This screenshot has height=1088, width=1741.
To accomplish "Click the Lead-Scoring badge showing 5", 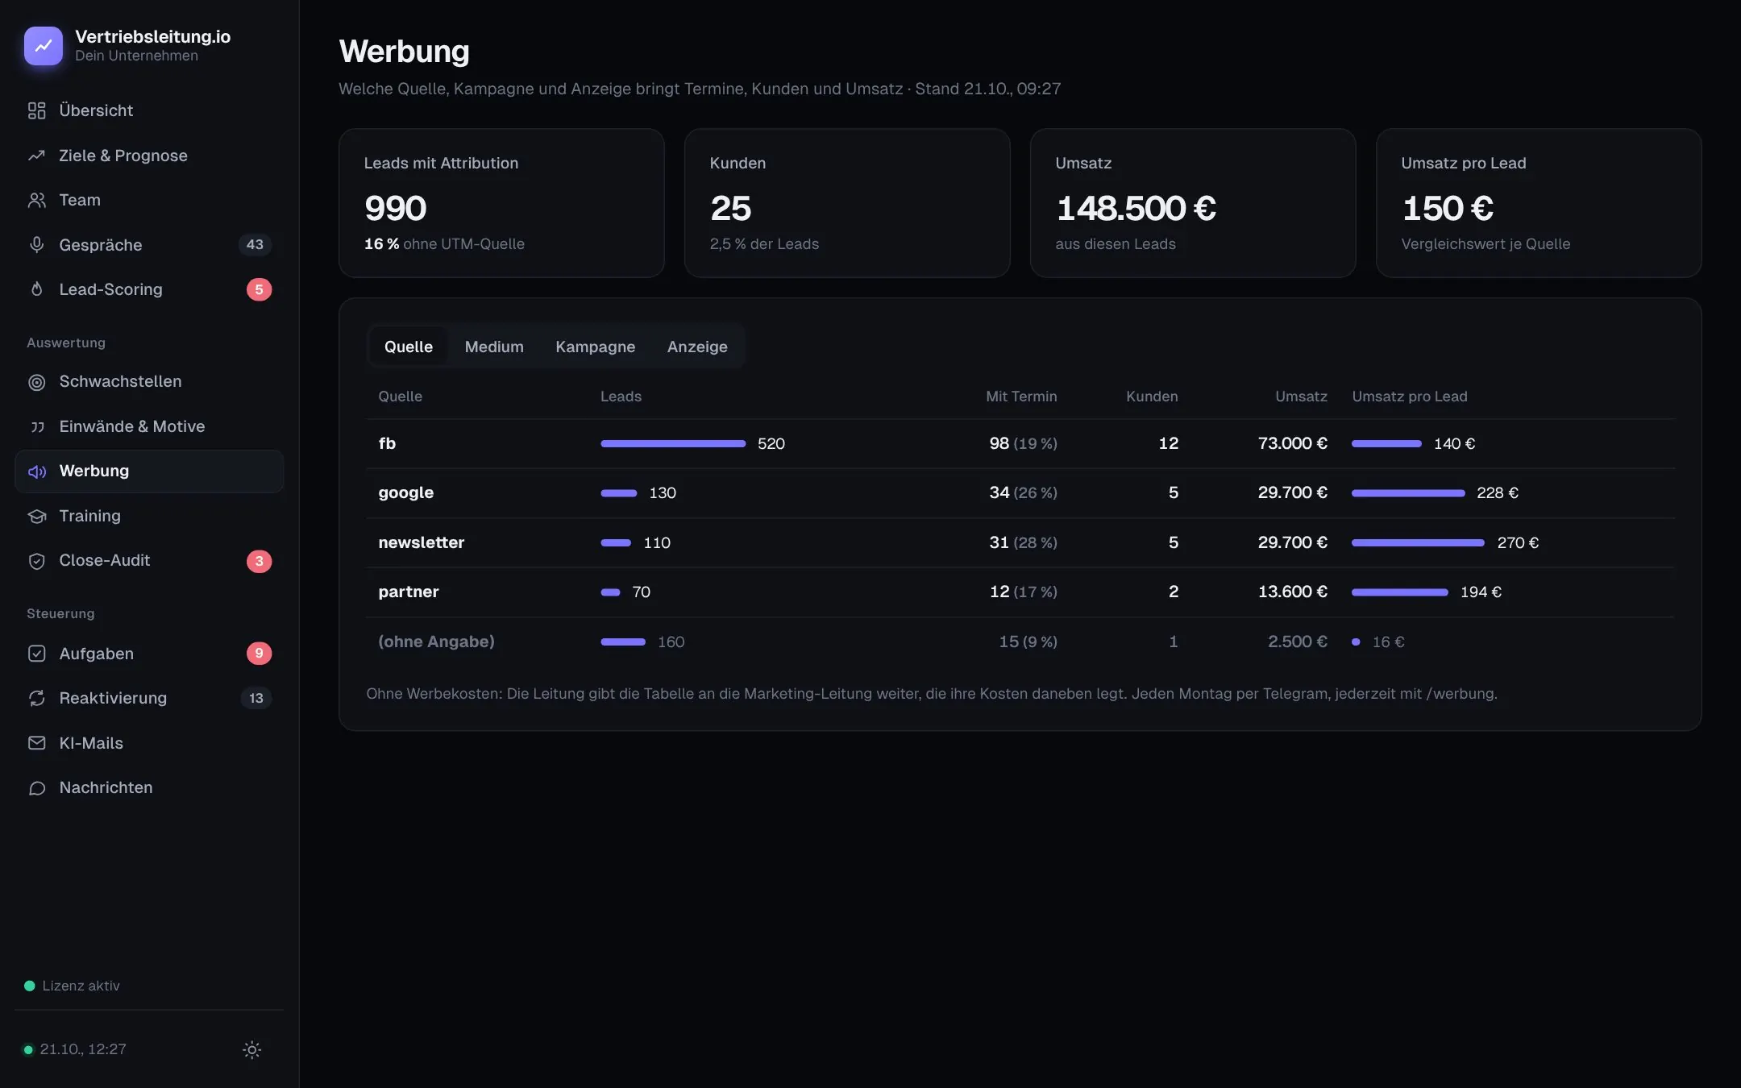I will [x=259, y=289].
